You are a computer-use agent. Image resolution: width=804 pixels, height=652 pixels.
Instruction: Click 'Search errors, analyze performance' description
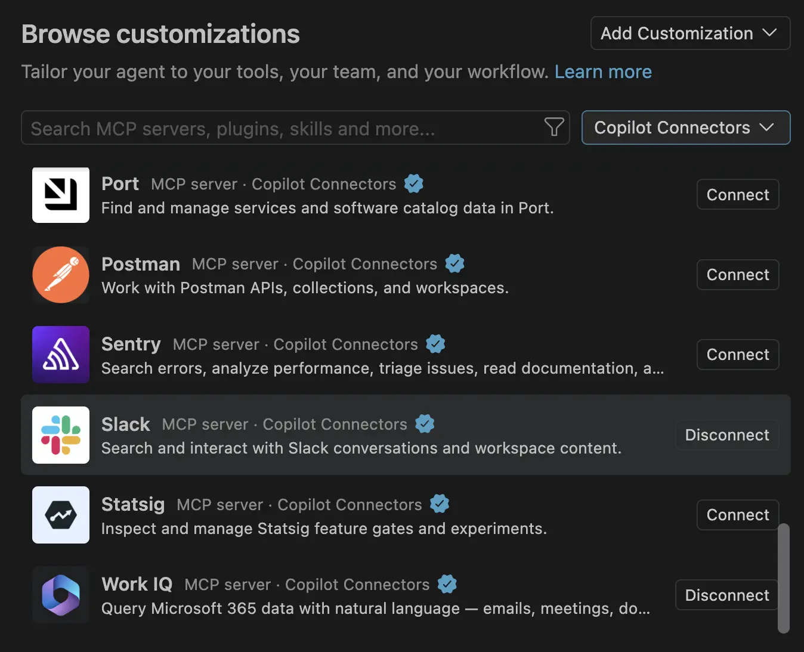click(x=382, y=368)
